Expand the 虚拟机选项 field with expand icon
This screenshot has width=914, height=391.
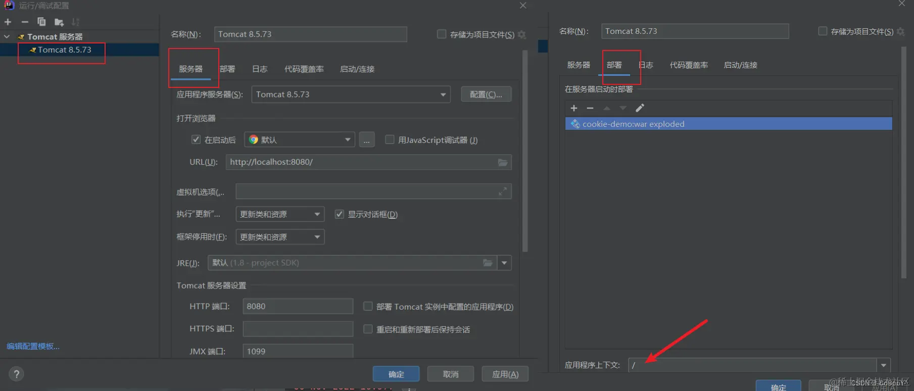point(502,191)
